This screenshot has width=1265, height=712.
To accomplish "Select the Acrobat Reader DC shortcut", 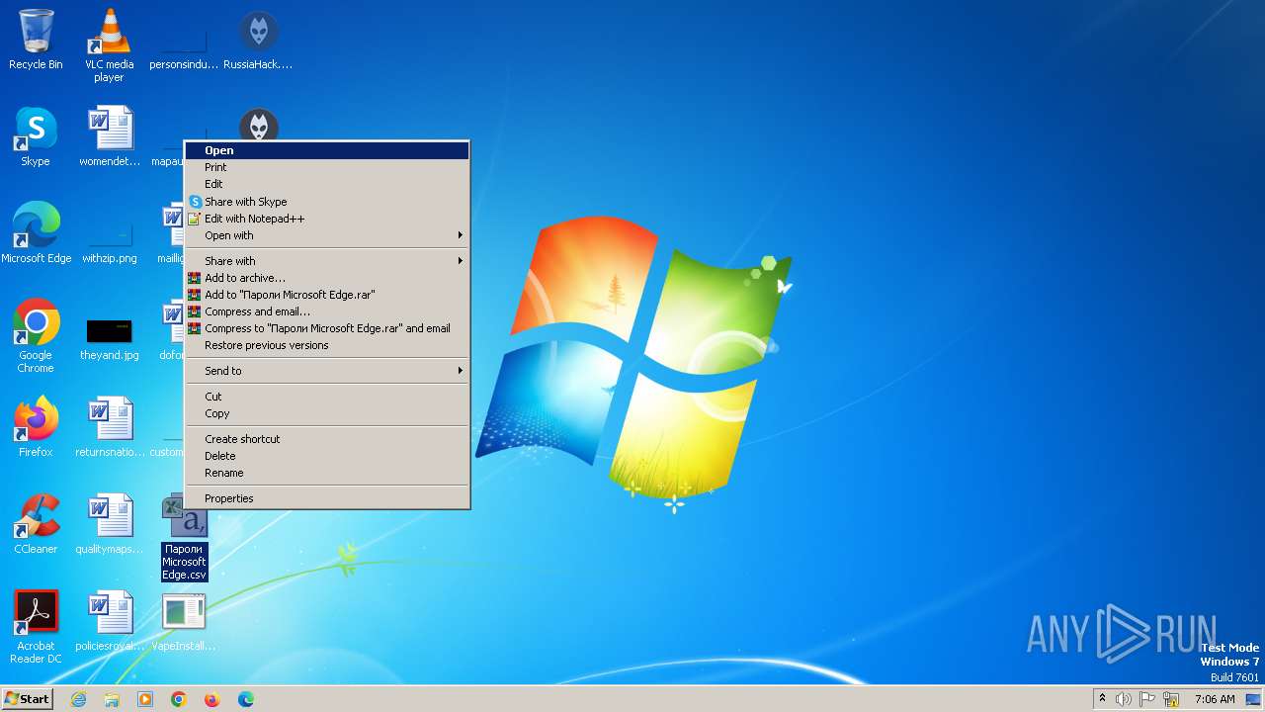I will 36,627.
